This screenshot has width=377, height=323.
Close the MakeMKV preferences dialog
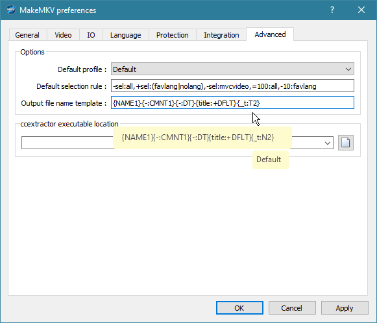click(361, 10)
